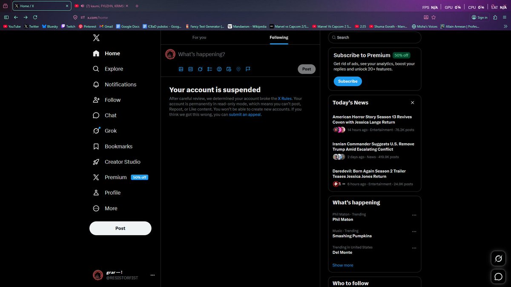Tag a location on the post

point(238,69)
